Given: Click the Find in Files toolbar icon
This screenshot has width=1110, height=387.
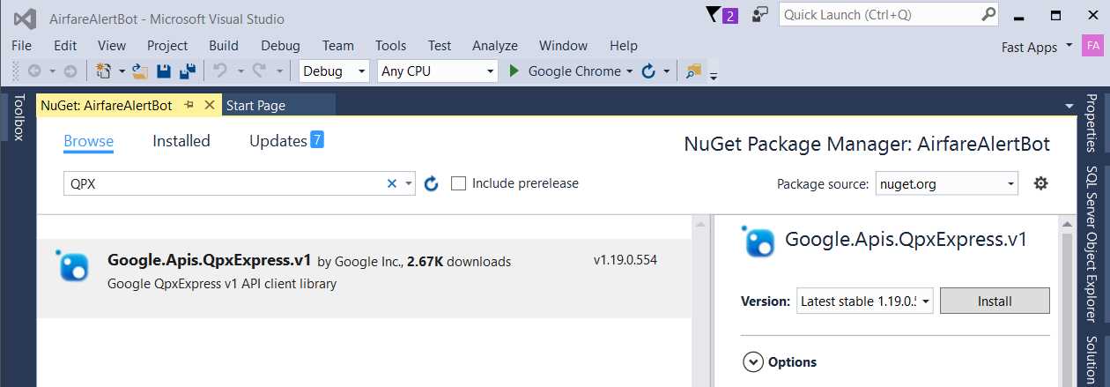Looking at the screenshot, I should pos(694,71).
